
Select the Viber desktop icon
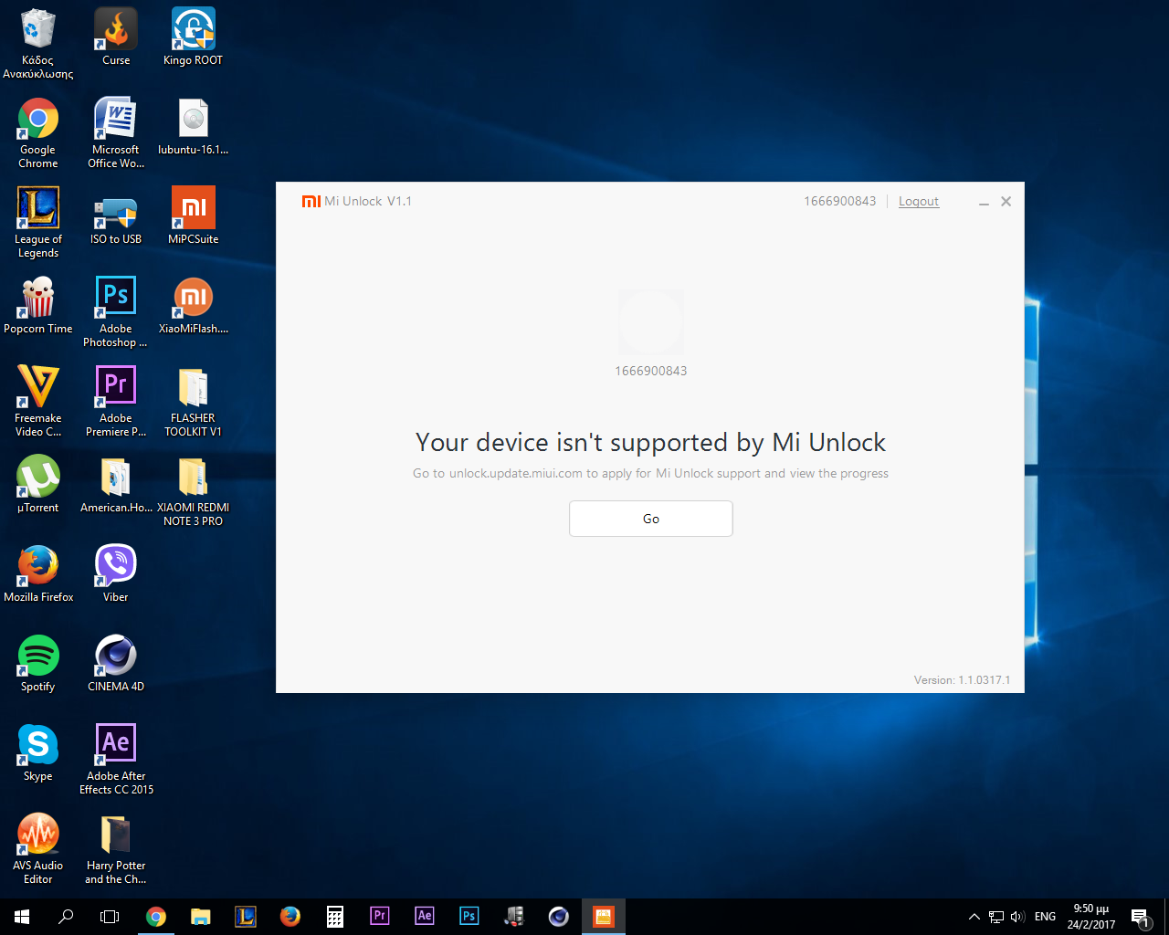tap(116, 573)
